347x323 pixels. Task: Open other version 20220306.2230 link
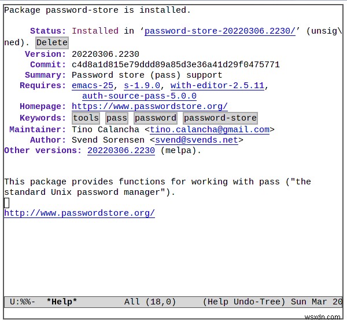[x=121, y=150]
